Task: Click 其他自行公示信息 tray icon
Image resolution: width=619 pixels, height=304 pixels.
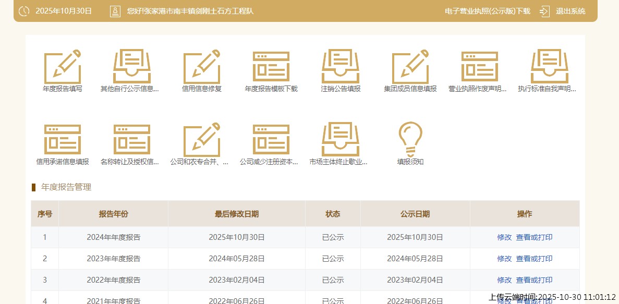Action: 131,67
